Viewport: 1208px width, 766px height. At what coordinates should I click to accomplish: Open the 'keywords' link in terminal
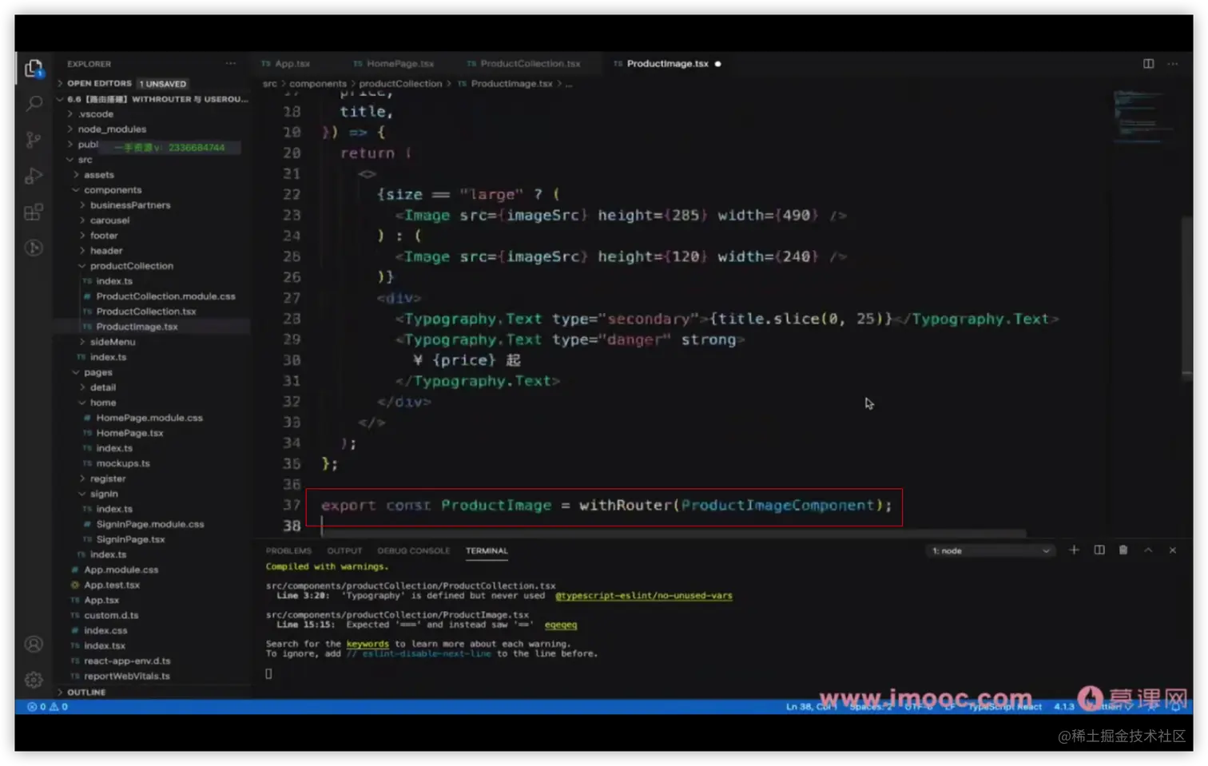[368, 644]
